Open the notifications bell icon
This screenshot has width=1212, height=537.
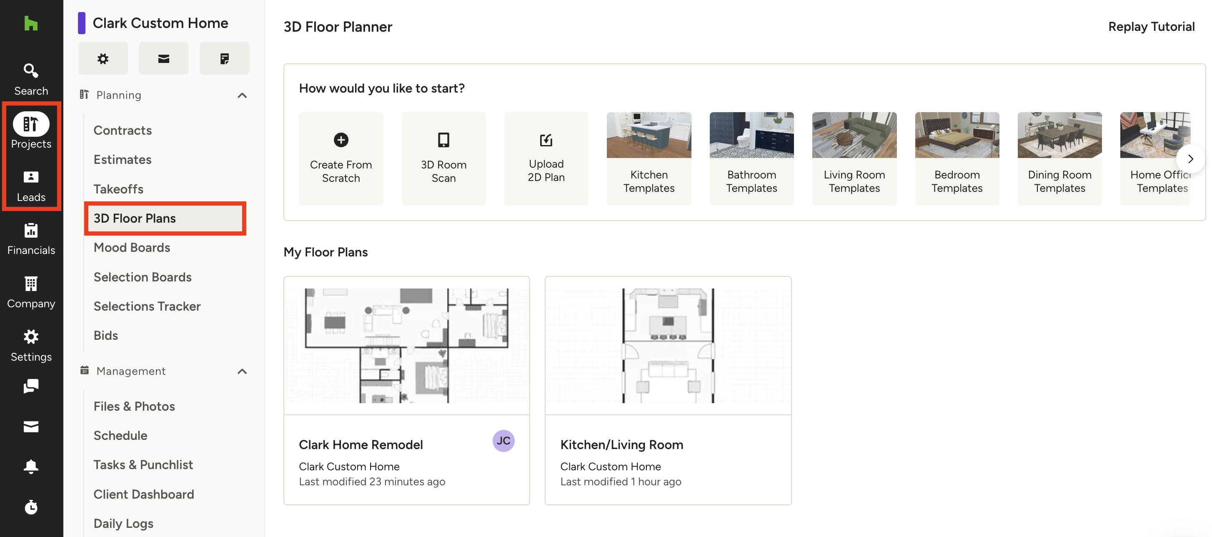tap(31, 467)
